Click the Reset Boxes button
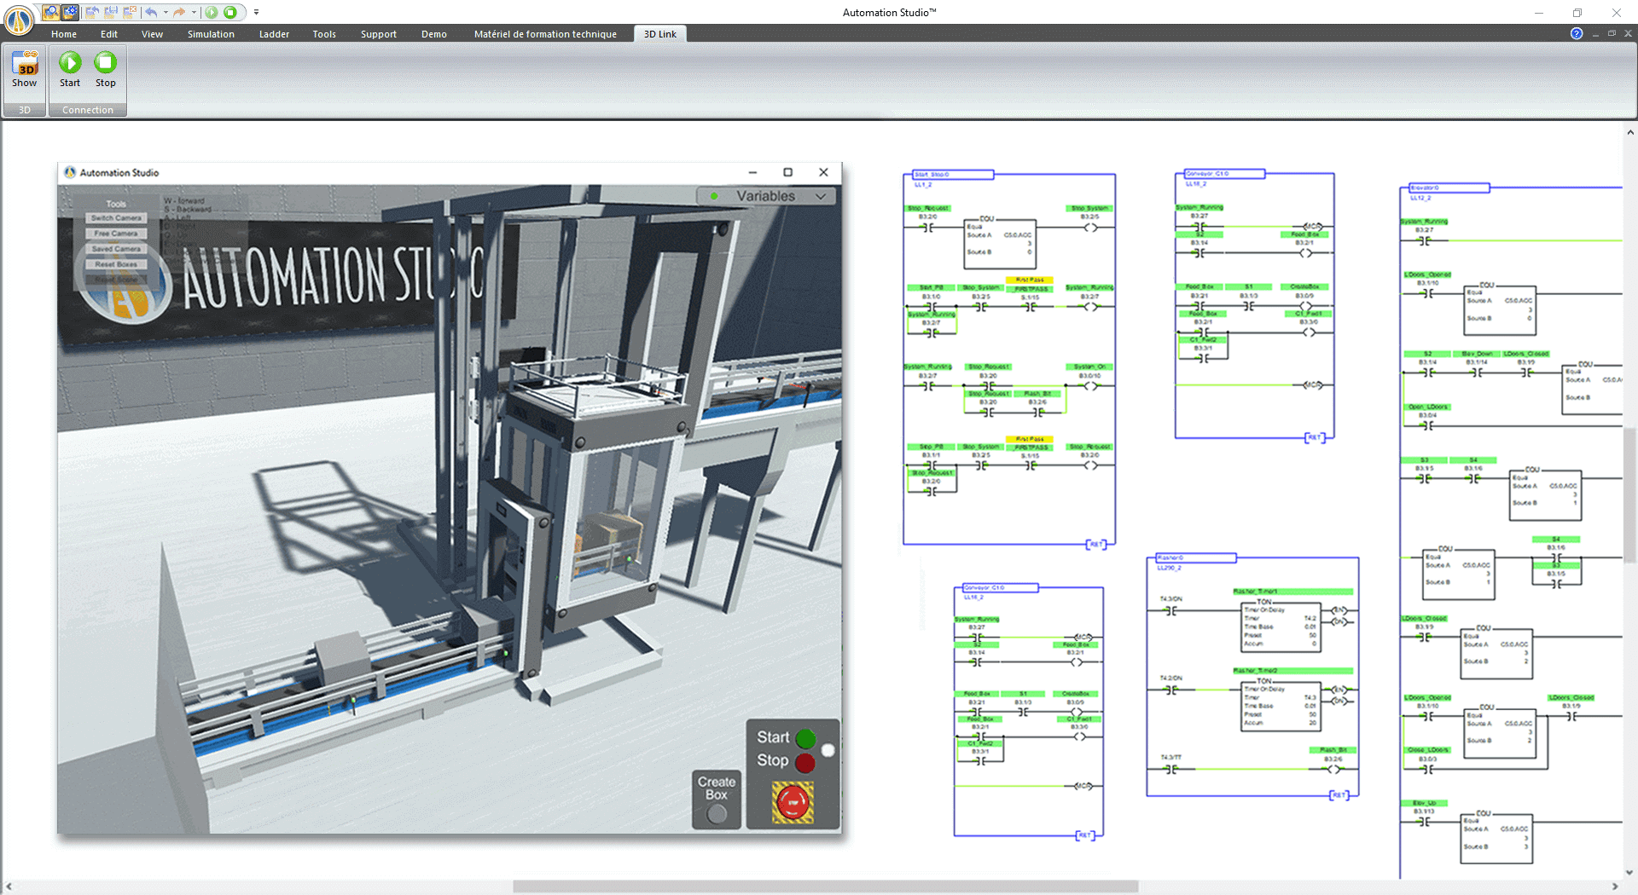 pyautogui.click(x=116, y=264)
